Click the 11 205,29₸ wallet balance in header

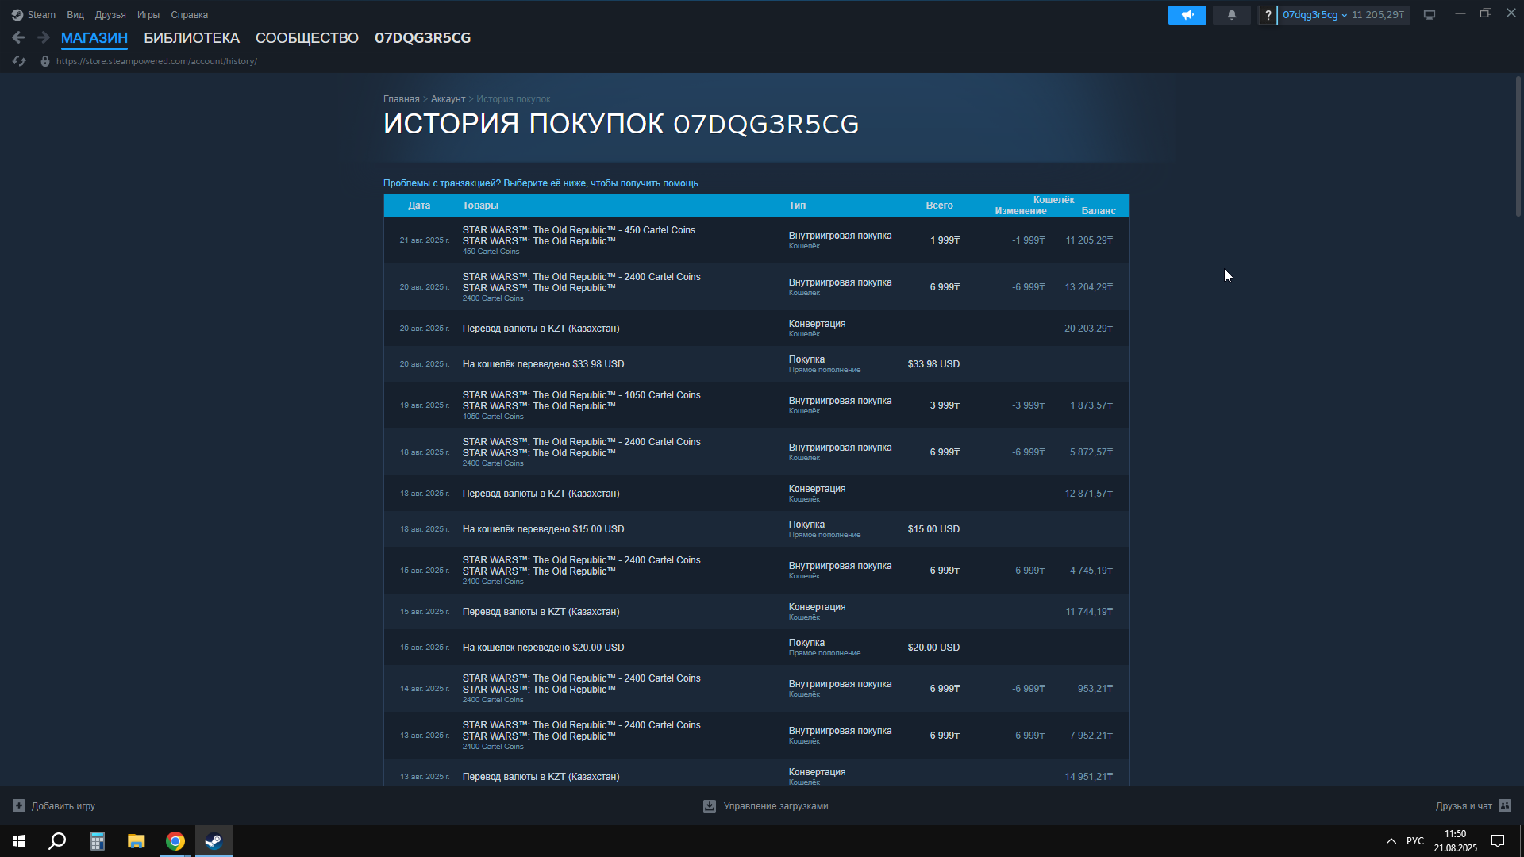(1378, 15)
